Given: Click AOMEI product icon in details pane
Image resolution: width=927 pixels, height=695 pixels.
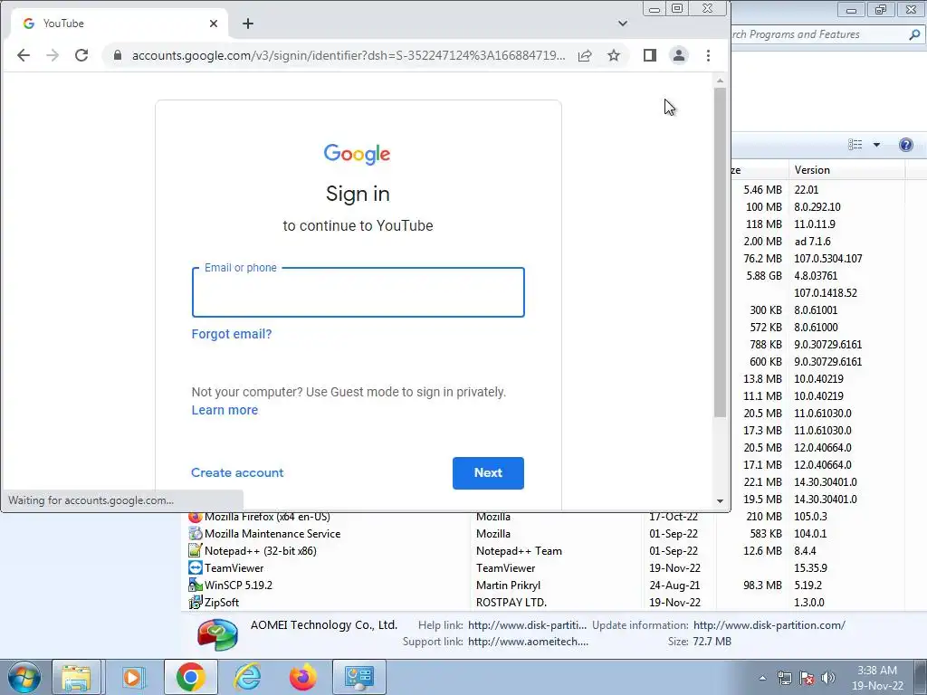Looking at the screenshot, I should 217,634.
